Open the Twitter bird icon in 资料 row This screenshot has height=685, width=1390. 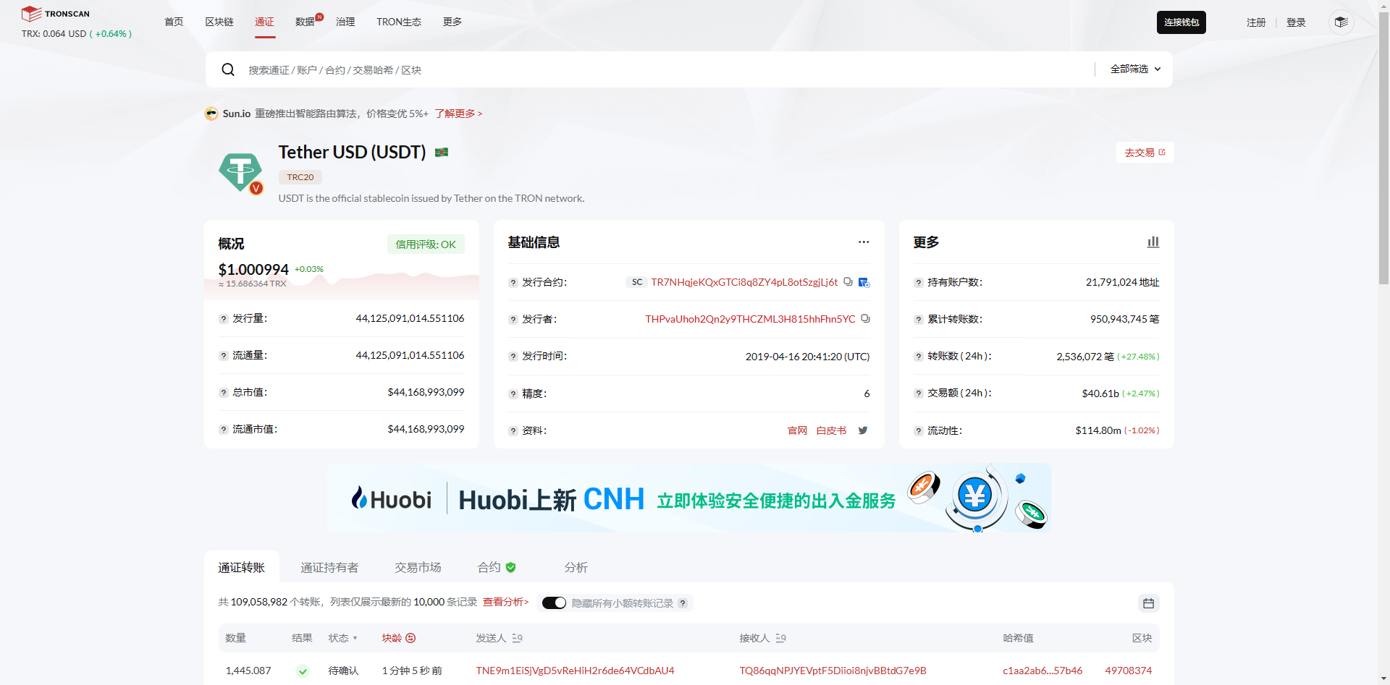pos(863,430)
